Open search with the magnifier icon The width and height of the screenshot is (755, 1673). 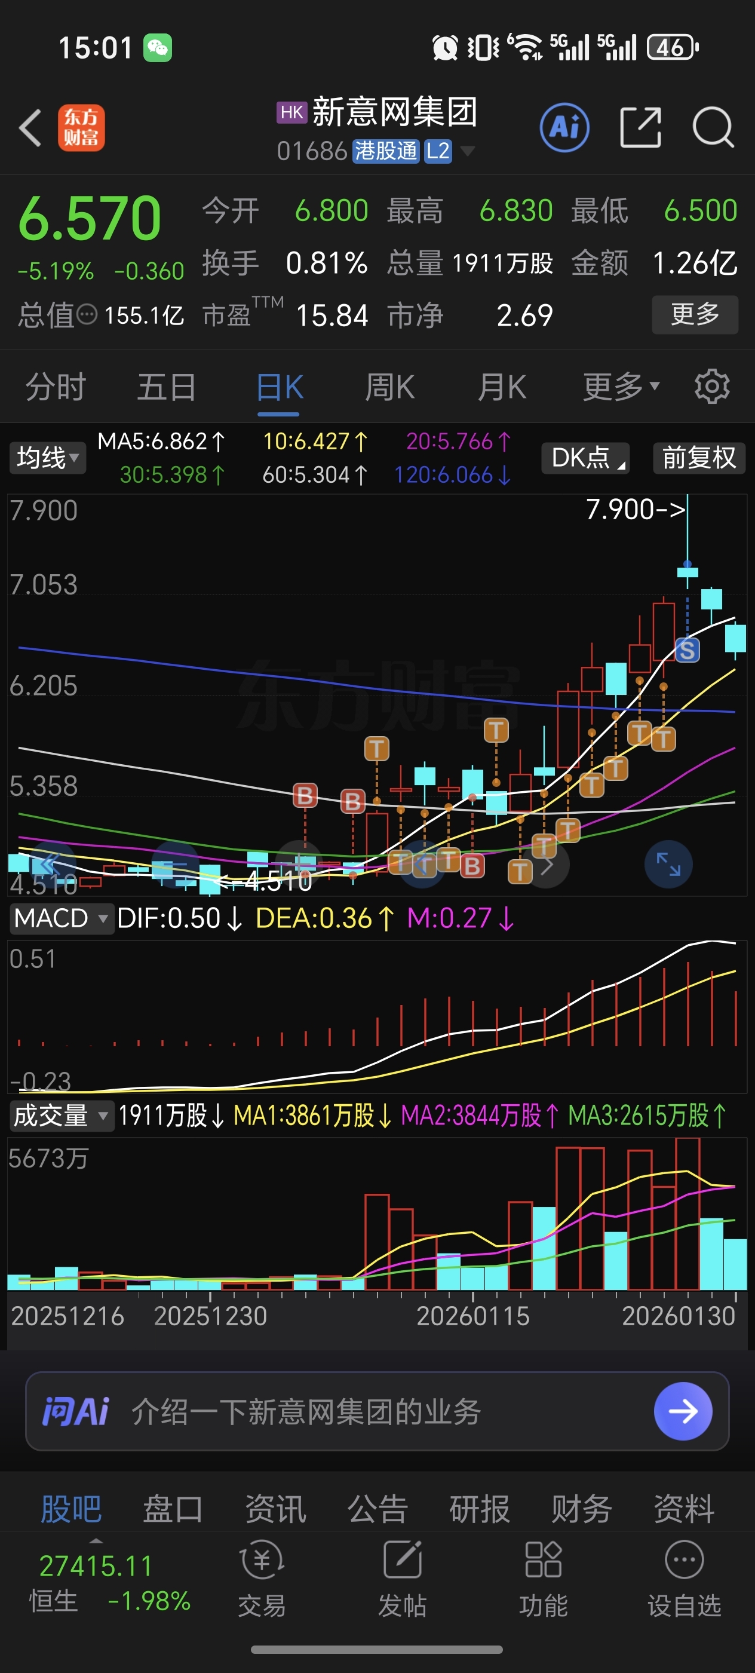713,127
